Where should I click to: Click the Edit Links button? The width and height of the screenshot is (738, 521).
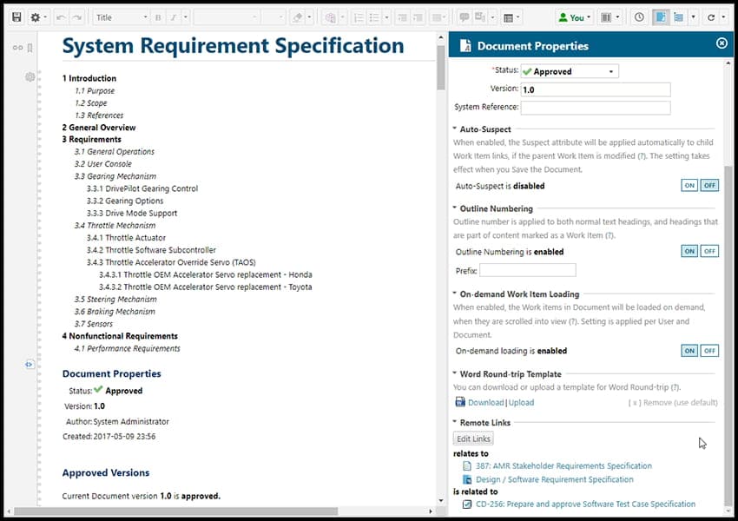(x=474, y=439)
